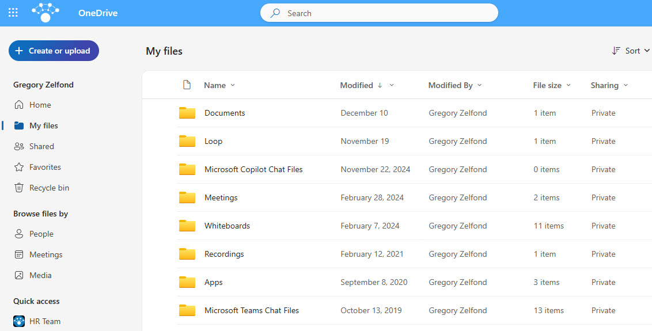
Task: Open the Sort dropdown
Action: tap(631, 51)
